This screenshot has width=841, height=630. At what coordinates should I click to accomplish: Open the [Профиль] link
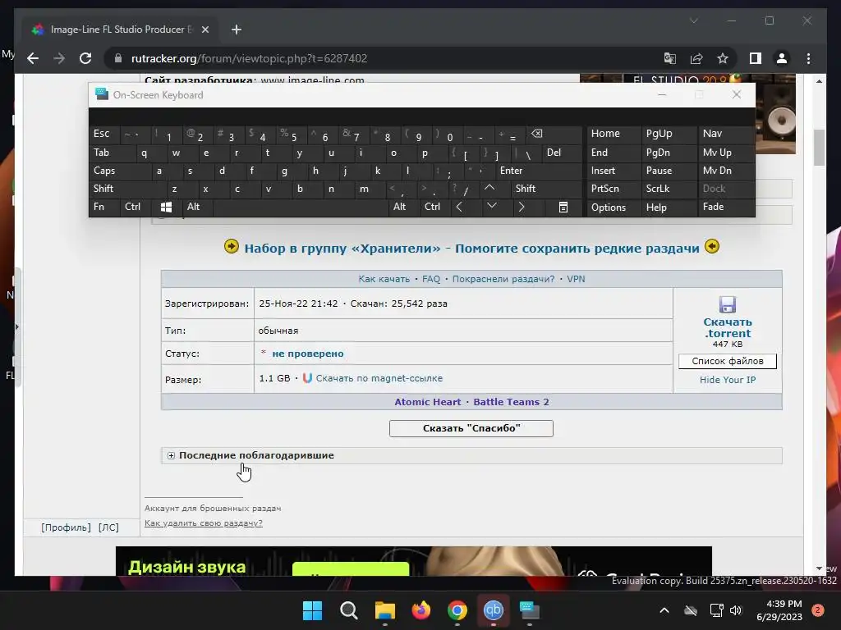tap(66, 527)
